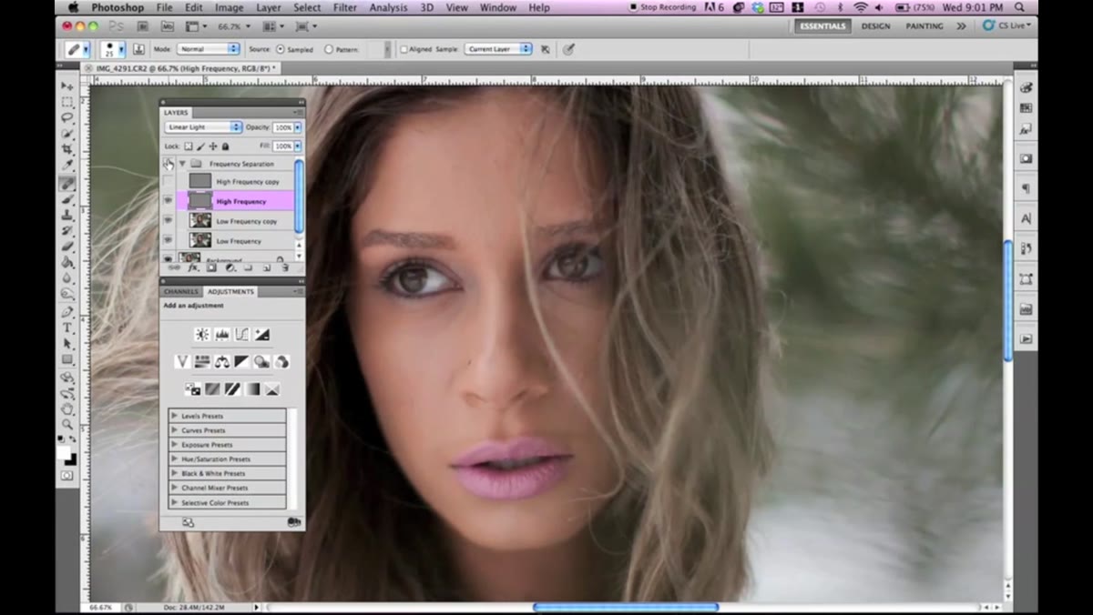
Task: Click Stop Recording in menu bar
Action: point(662,7)
